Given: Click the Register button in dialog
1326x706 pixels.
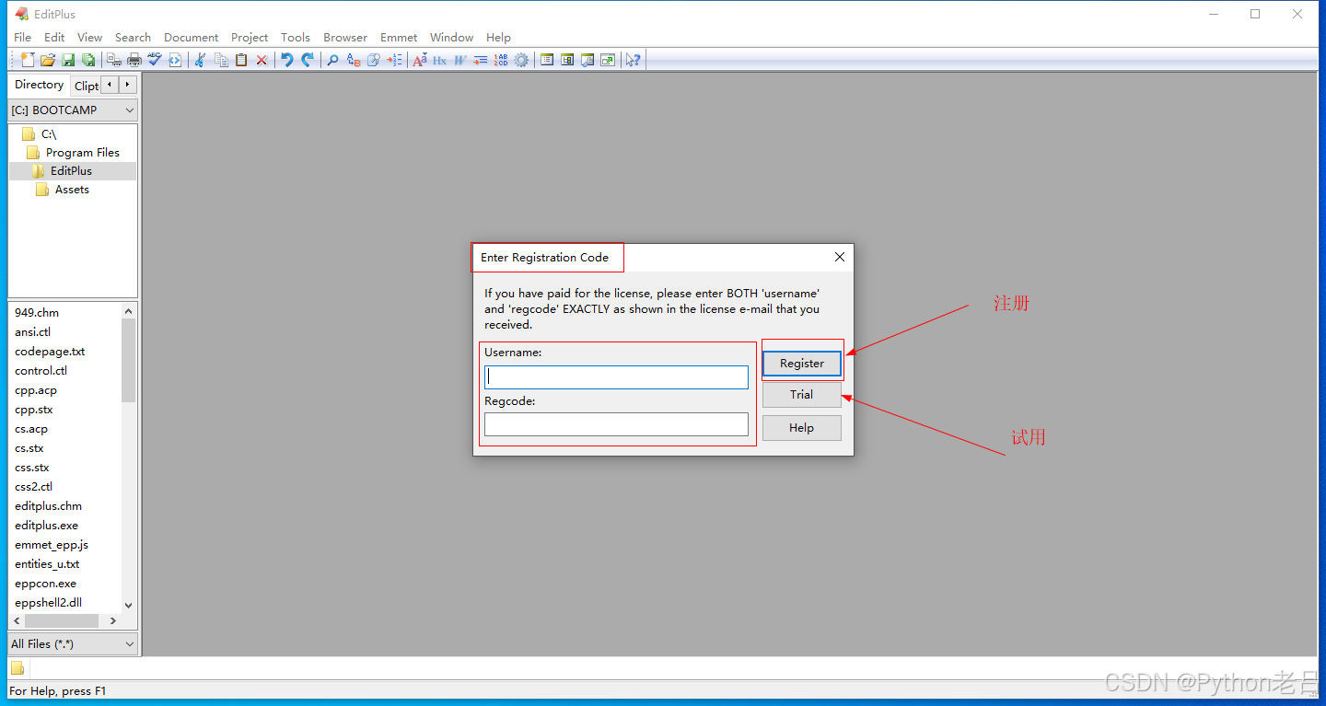Looking at the screenshot, I should click(x=802, y=364).
